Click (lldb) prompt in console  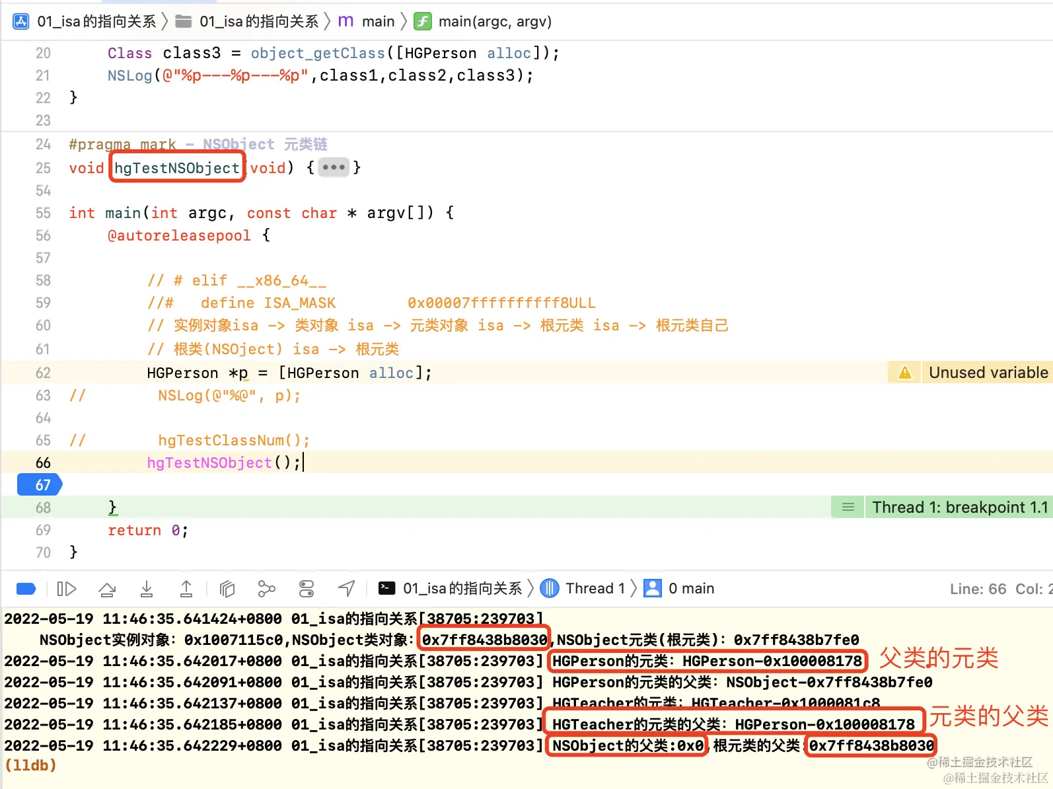pyautogui.click(x=30, y=765)
